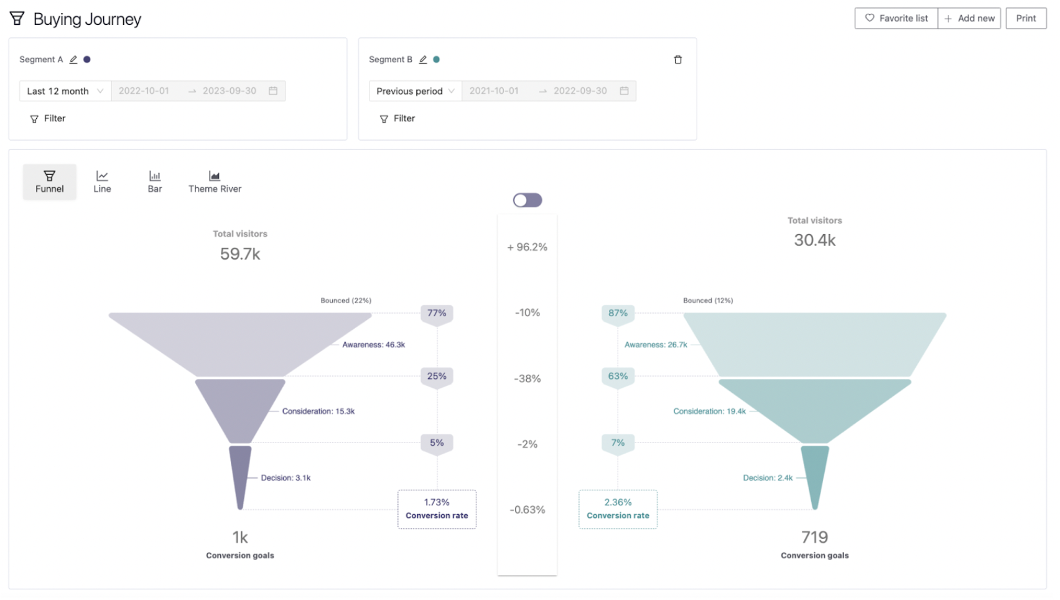Open the Bar chart view
The image size is (1060, 600).
click(x=154, y=181)
